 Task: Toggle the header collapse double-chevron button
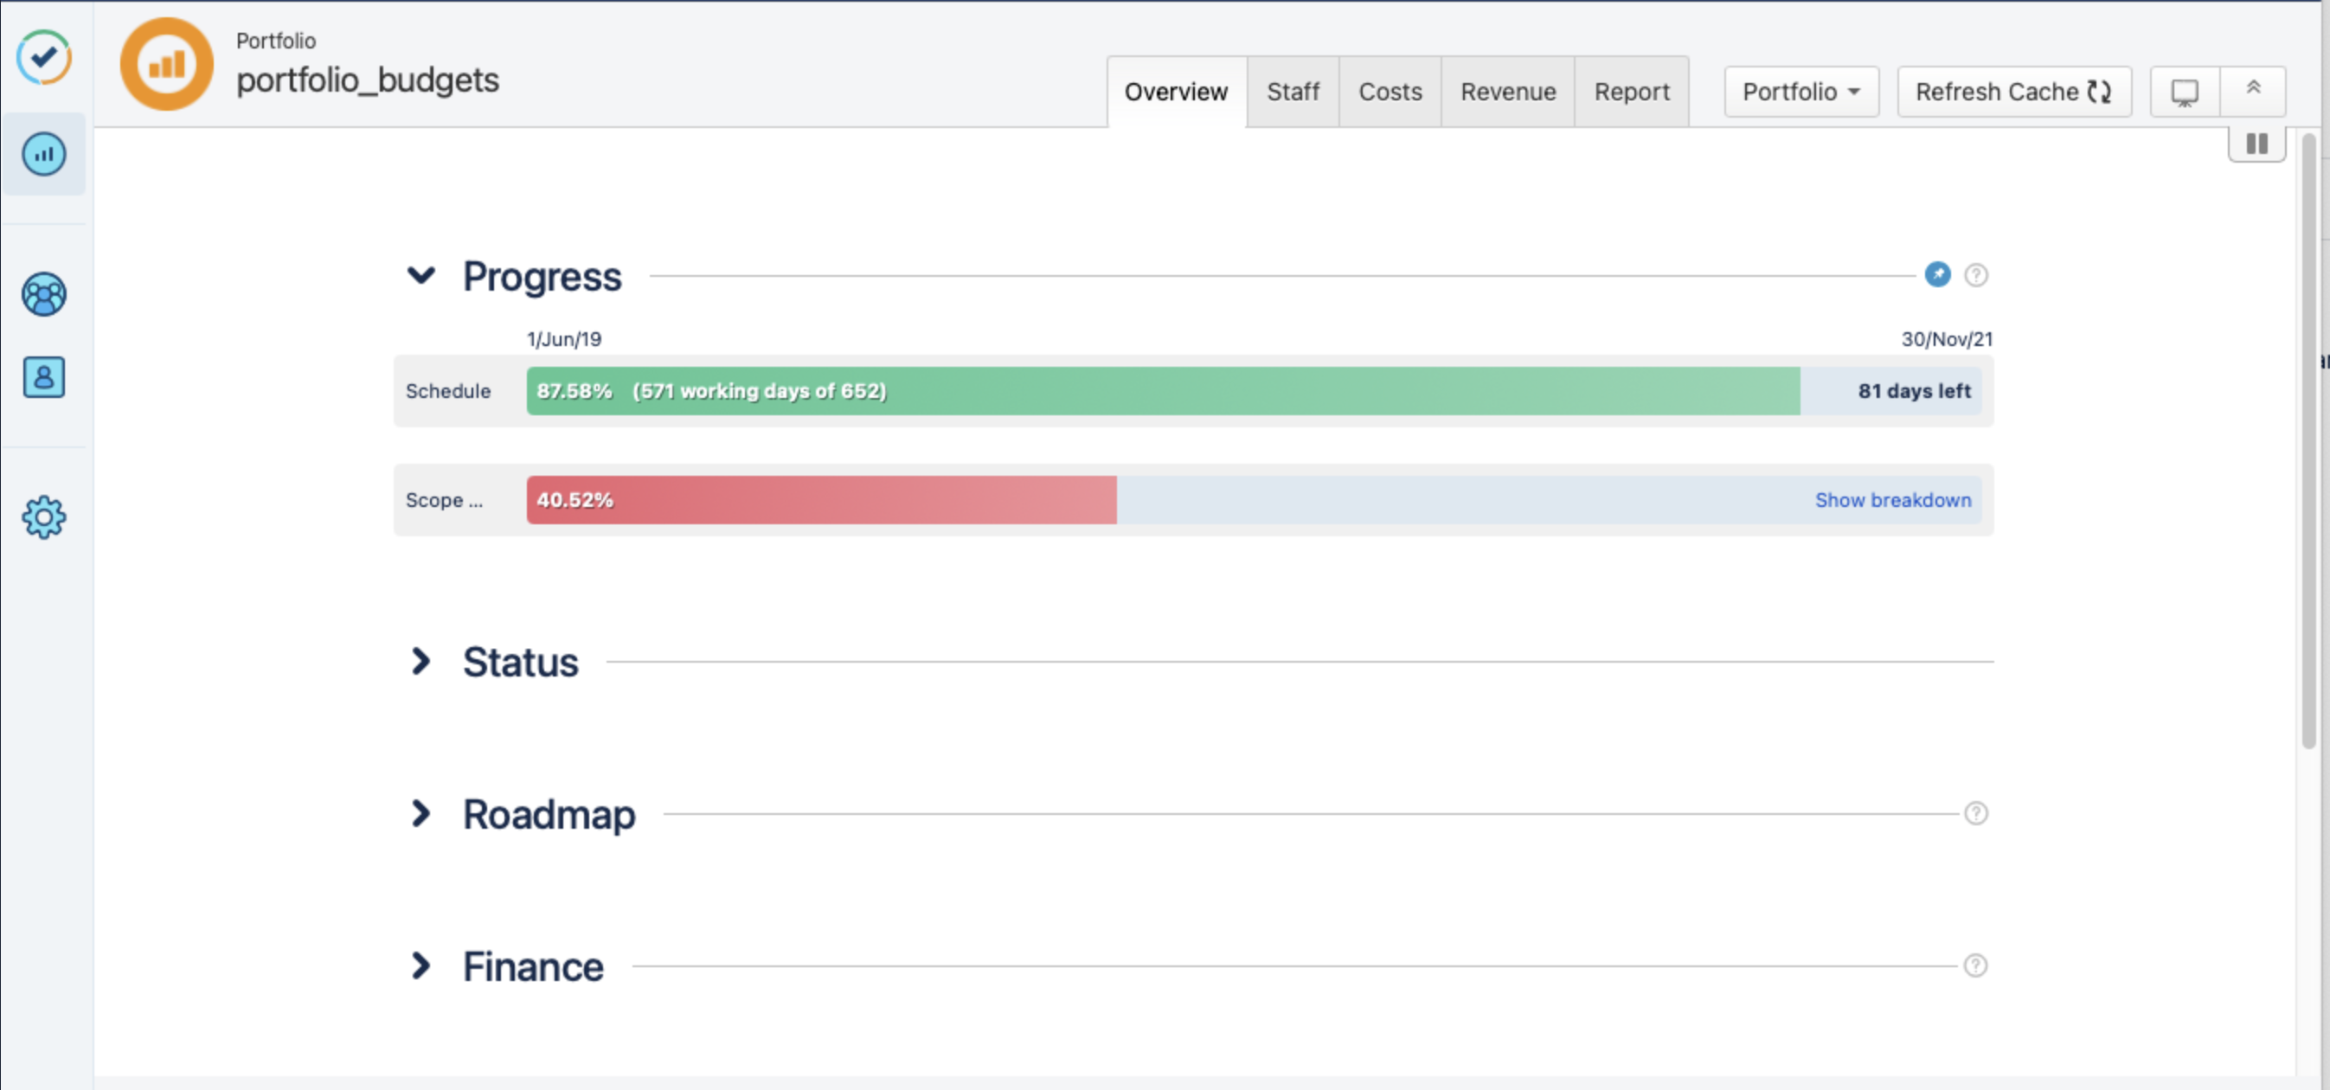coord(2253,90)
